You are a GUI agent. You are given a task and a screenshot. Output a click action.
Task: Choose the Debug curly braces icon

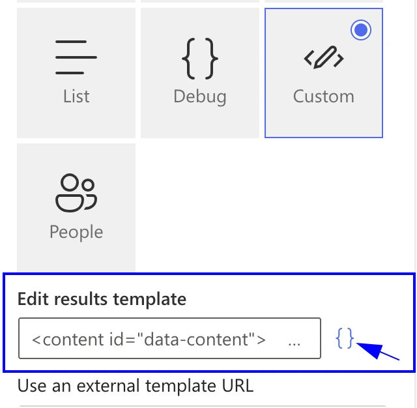coord(200,59)
